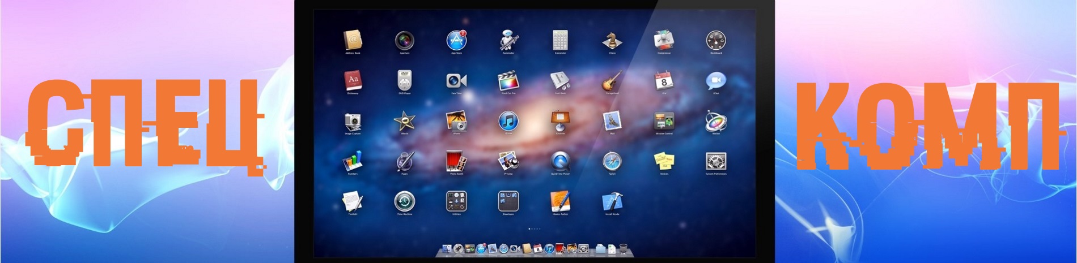Click Finder icon in the Dock
Image resolution: width=1077 pixels, height=263 pixels.
point(447,249)
